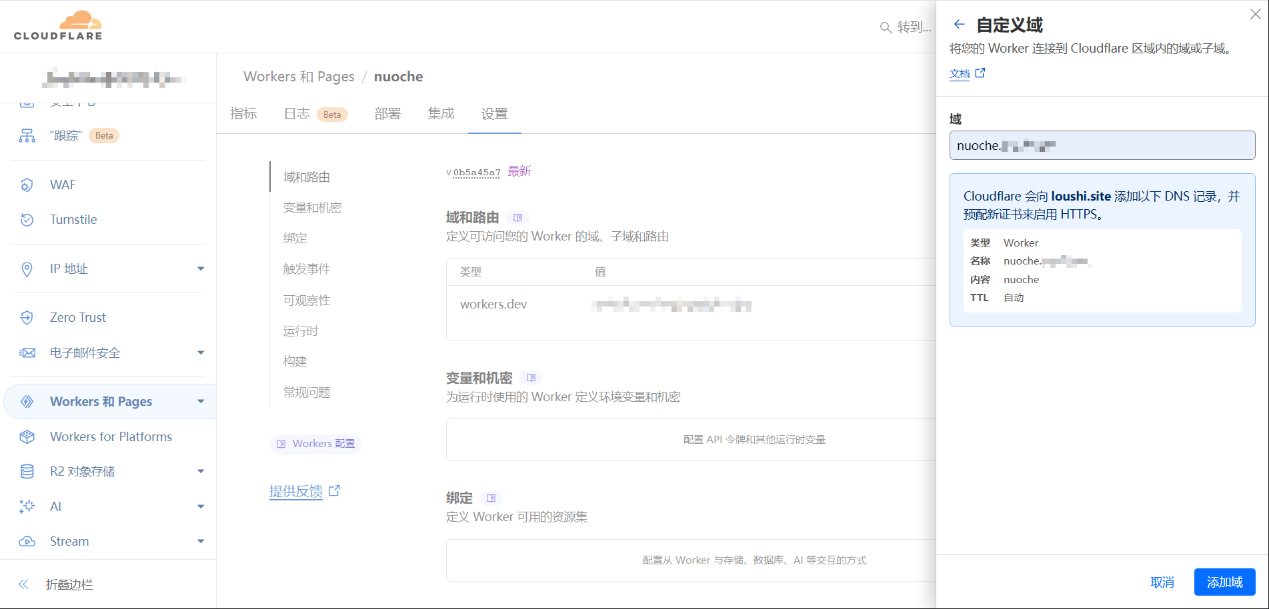Click external link icon beside 提供反馈
The image size is (1269, 609).
pyautogui.click(x=335, y=491)
